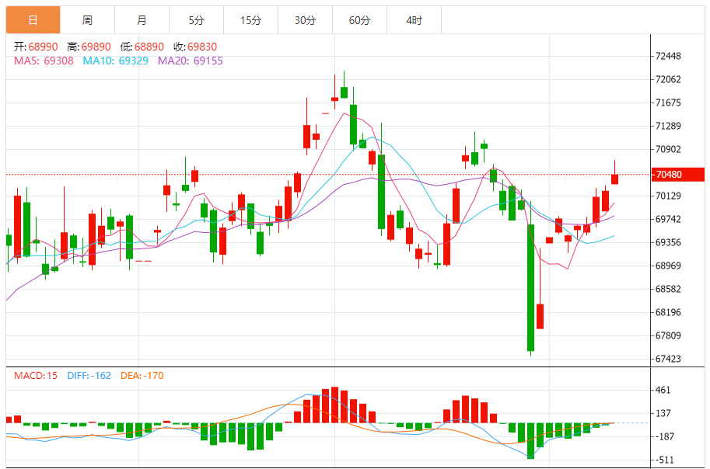Click the long green candle bottoming near 67423
Viewport: 710px width, 469px height.
tap(530, 287)
